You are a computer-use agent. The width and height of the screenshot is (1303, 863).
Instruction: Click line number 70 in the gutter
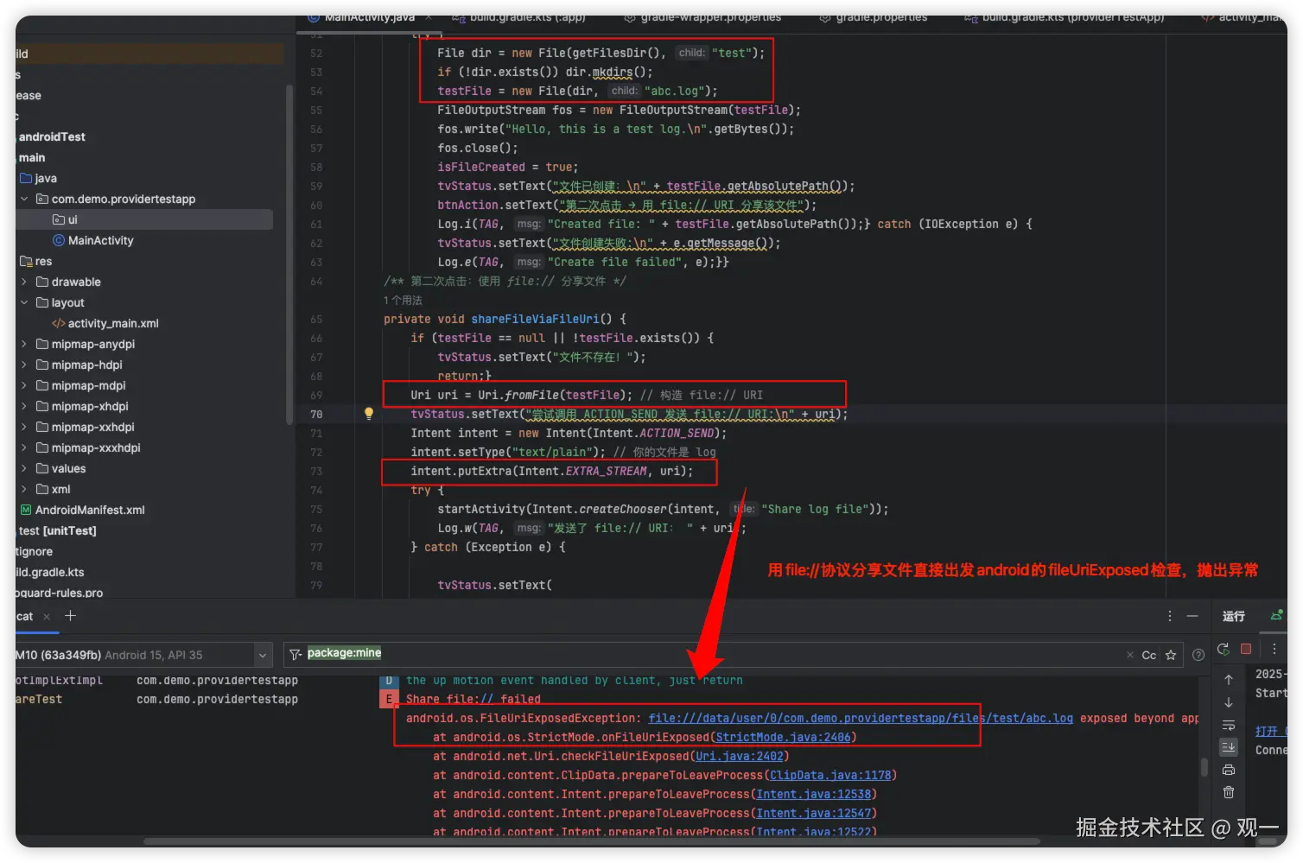(316, 414)
